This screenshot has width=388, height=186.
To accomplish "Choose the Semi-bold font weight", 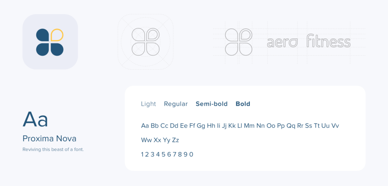I will [x=212, y=104].
